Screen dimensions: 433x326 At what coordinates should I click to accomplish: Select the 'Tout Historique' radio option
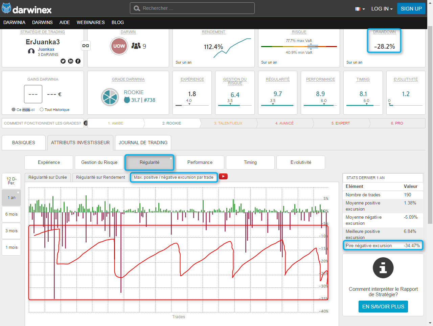click(42, 110)
